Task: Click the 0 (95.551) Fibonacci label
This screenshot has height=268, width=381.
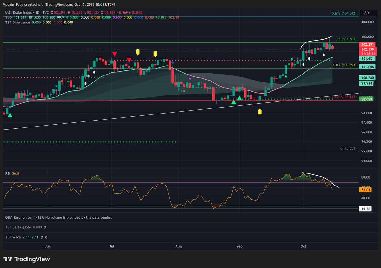Action: click(x=348, y=148)
